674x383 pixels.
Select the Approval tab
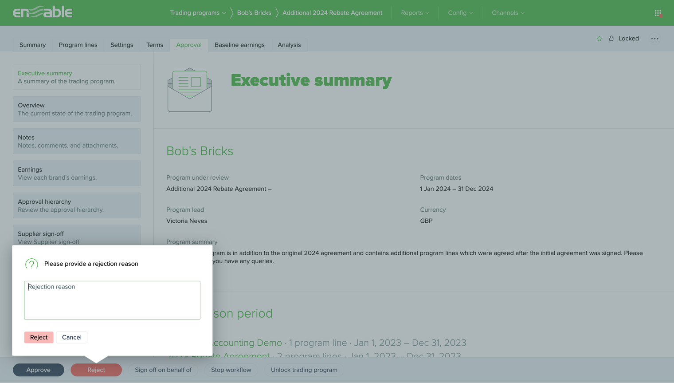click(x=189, y=45)
